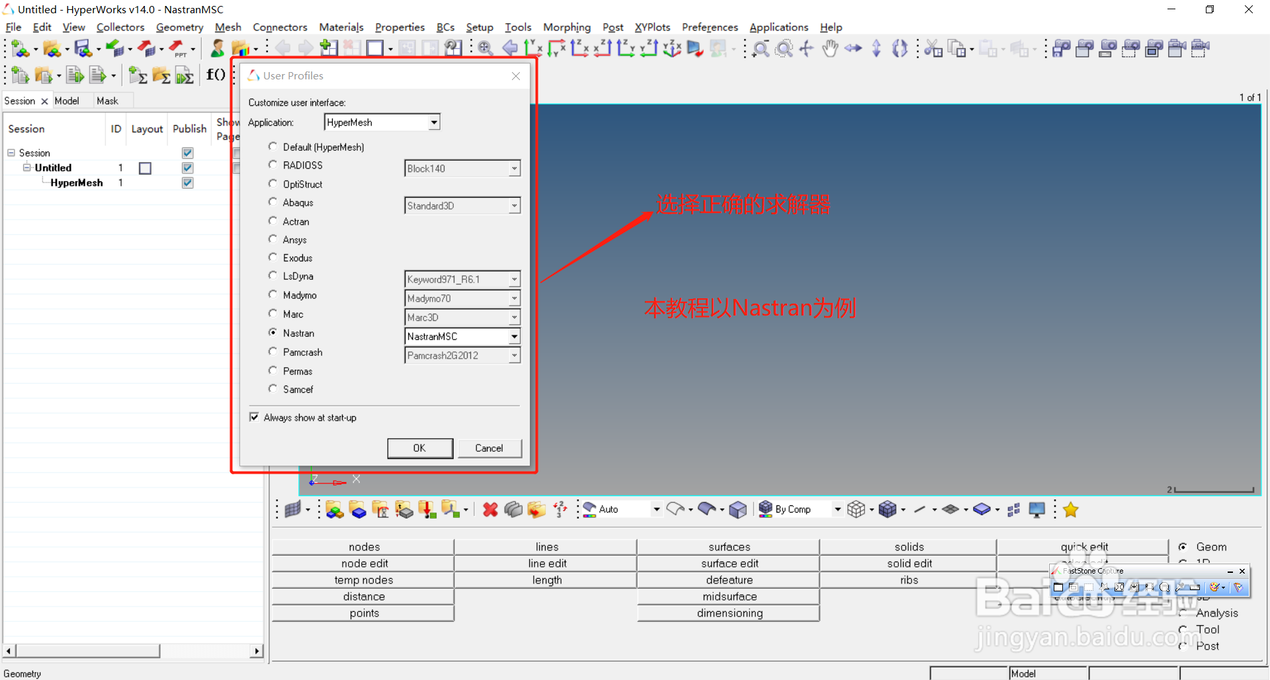Click the yellow star favorites icon

coord(1071,509)
